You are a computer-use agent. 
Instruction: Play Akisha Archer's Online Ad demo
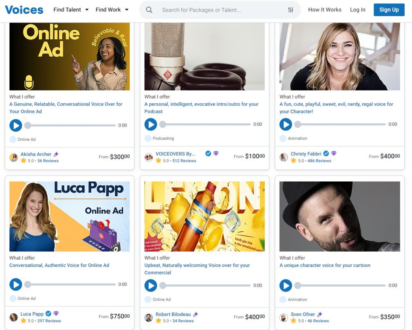point(16,125)
